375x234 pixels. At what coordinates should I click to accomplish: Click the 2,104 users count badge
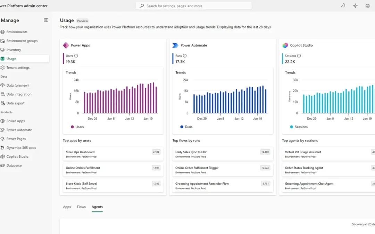click(156, 152)
